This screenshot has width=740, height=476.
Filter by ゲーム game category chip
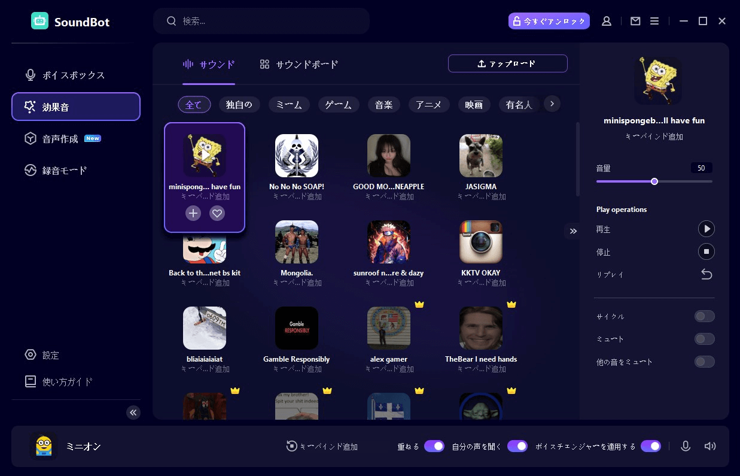(339, 104)
